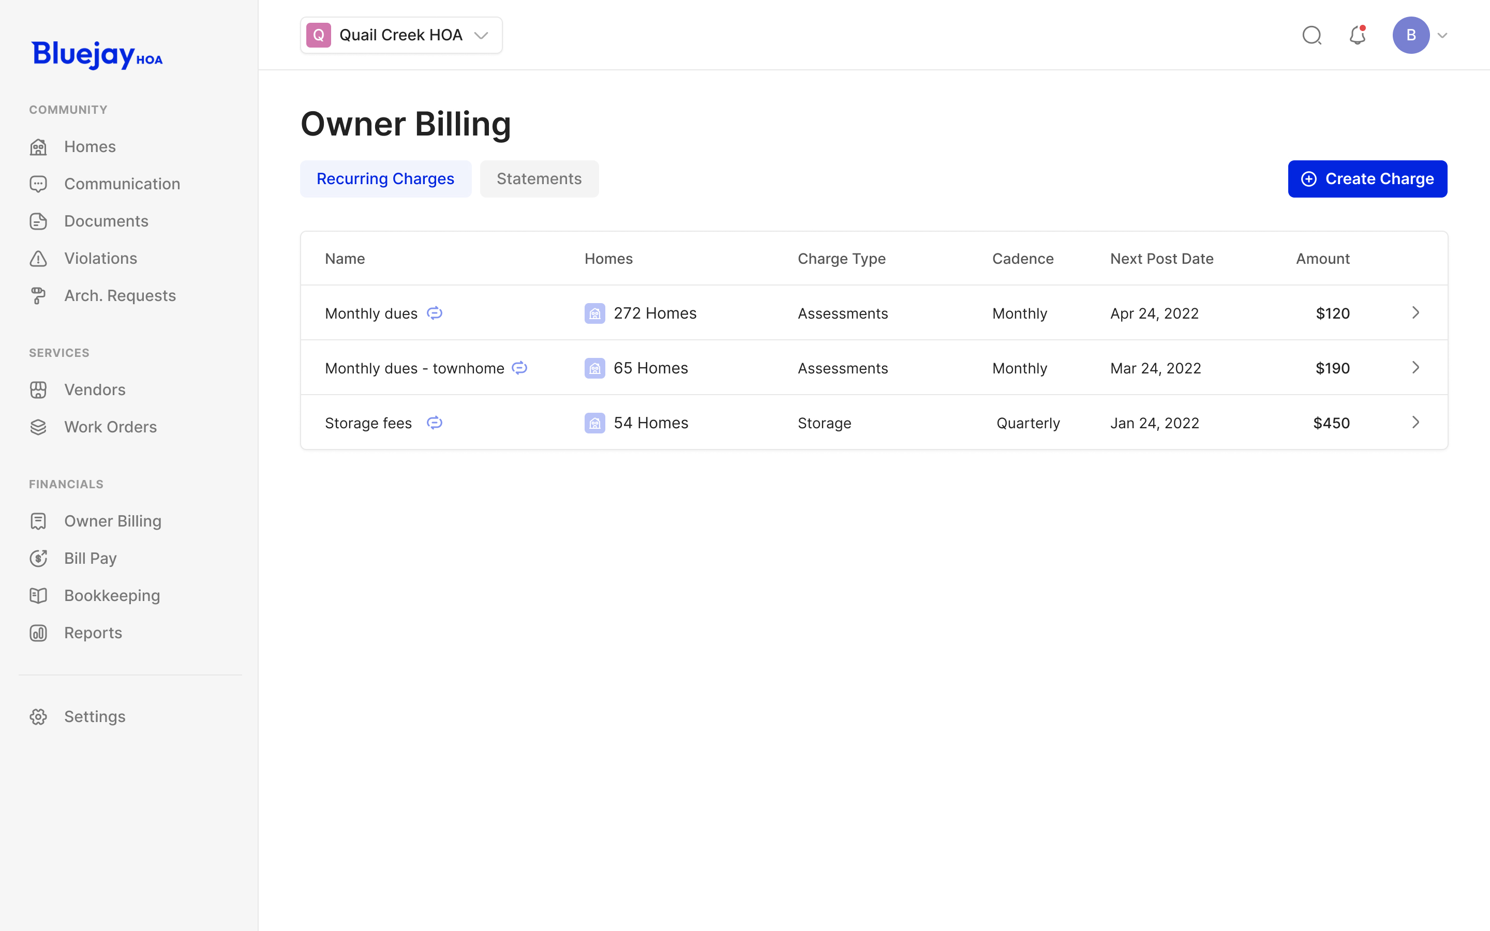Click the Cadence column header

coord(1023,259)
